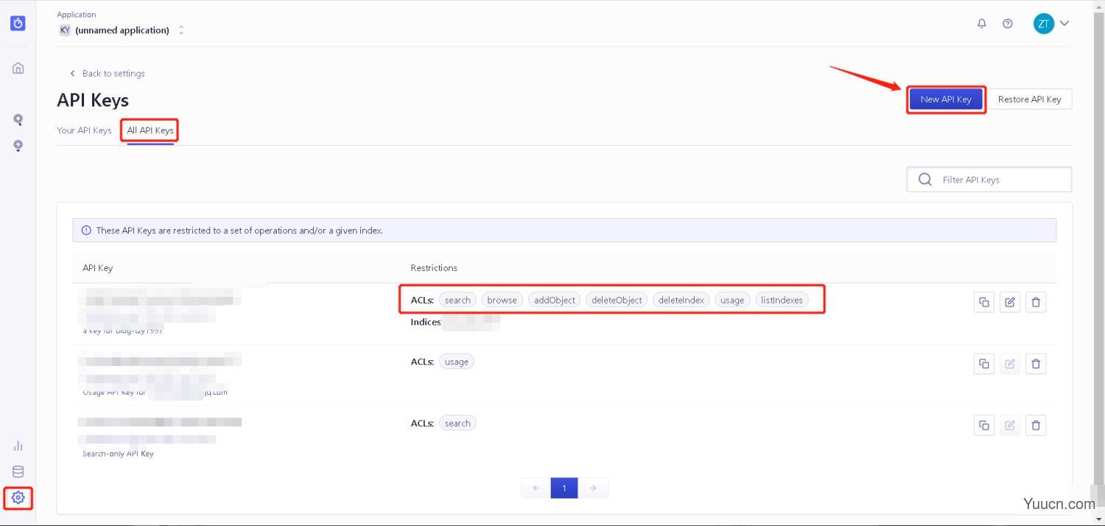Click the usage tag in the first key row
This screenshot has width=1105, height=526.
[x=732, y=300]
